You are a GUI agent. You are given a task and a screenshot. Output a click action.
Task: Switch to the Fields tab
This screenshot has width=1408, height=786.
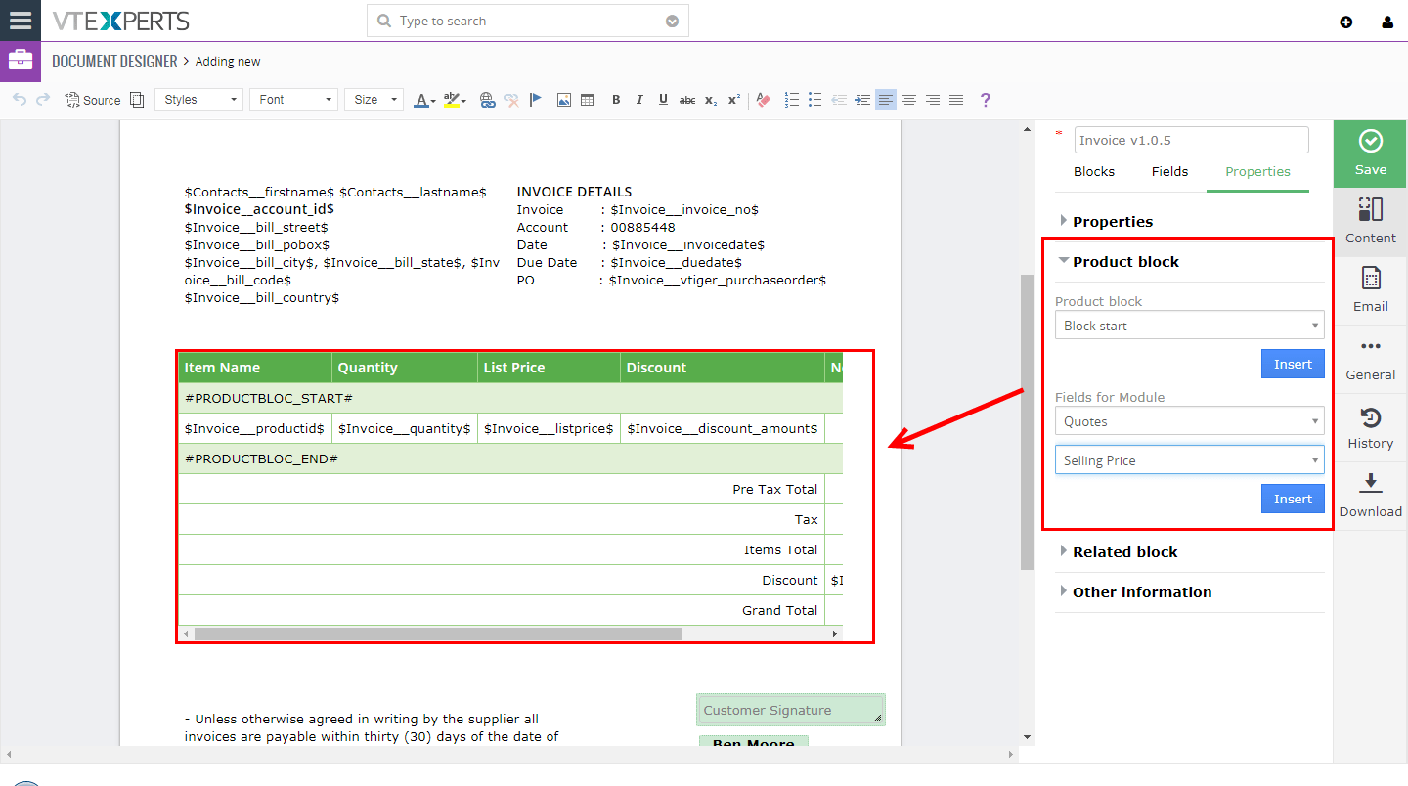[x=1169, y=171]
